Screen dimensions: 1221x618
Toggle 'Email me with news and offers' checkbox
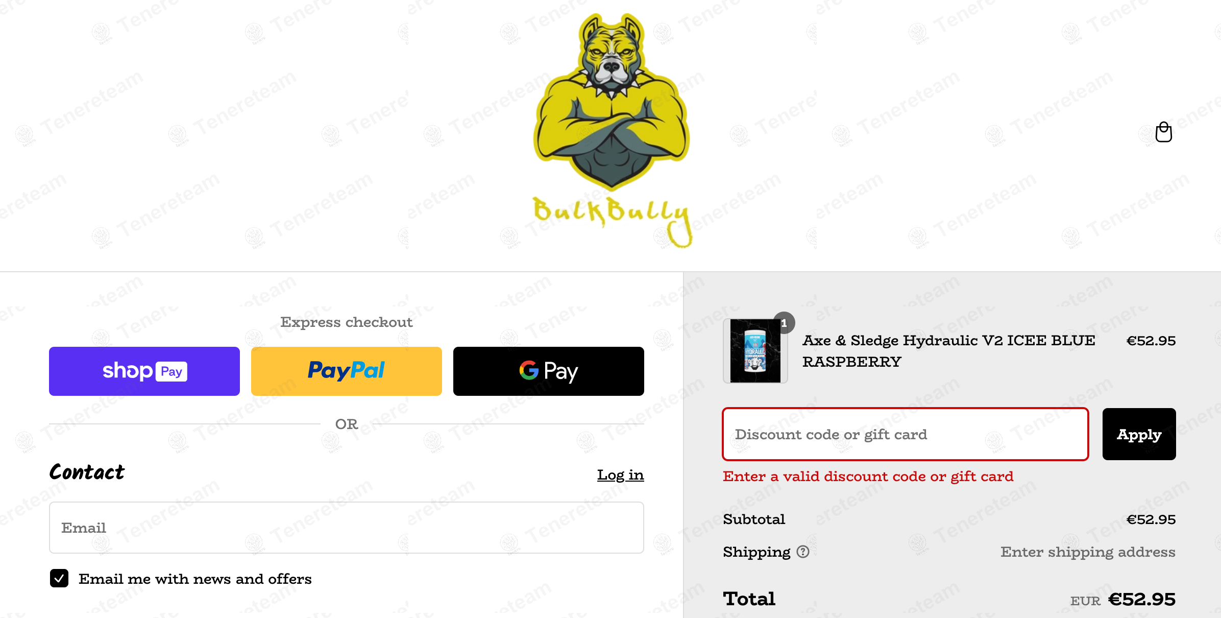pos(59,578)
